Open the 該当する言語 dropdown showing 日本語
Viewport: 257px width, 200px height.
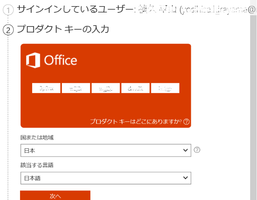(x=106, y=178)
